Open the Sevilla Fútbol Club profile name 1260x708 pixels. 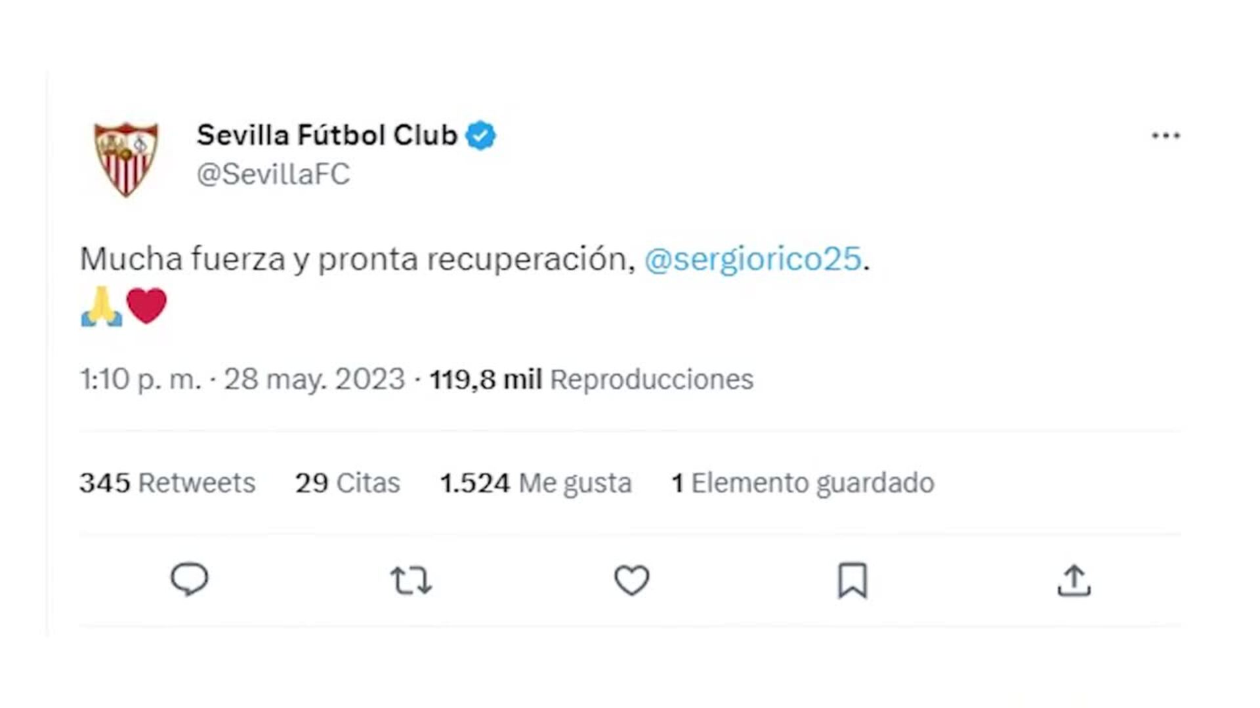327,136
